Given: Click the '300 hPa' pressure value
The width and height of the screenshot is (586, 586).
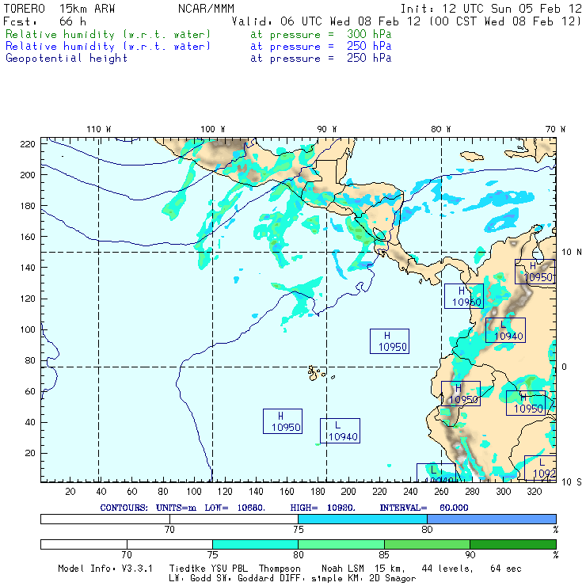Looking at the screenshot, I should click(x=369, y=34).
